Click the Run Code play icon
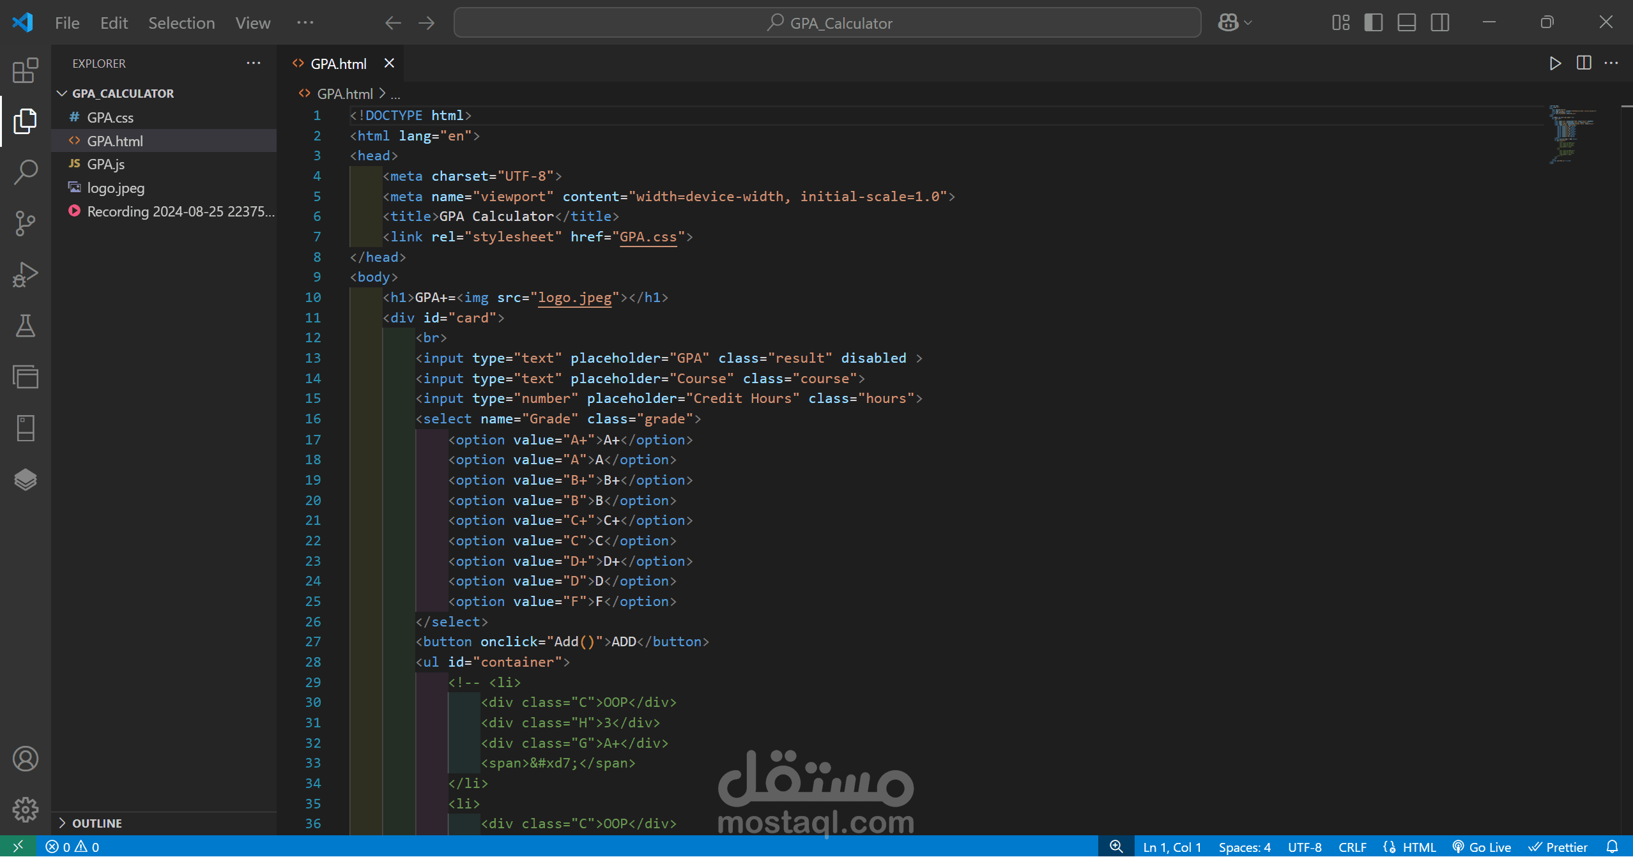This screenshot has width=1633, height=857. point(1555,63)
